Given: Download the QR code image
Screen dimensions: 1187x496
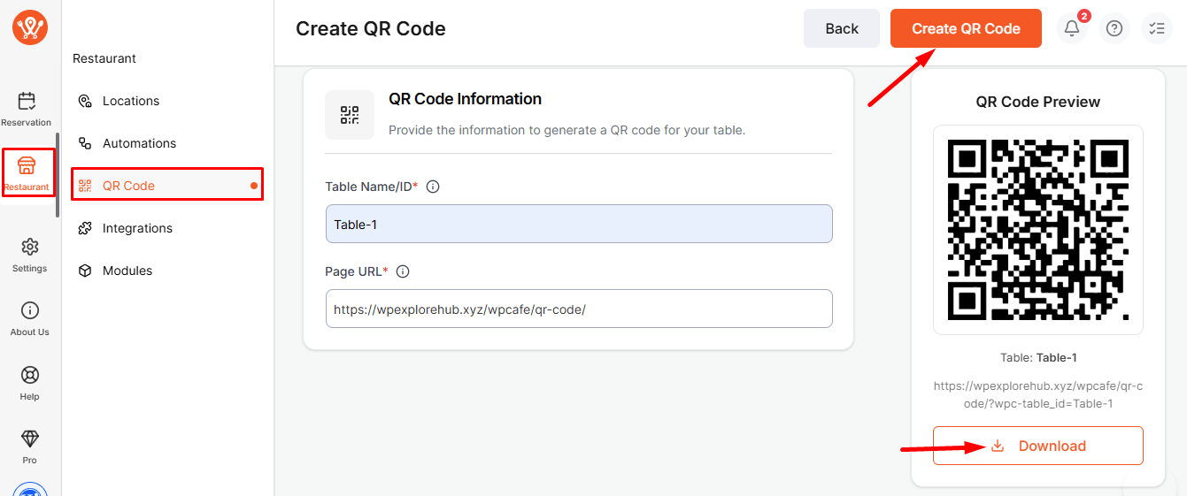Looking at the screenshot, I should click(1037, 446).
